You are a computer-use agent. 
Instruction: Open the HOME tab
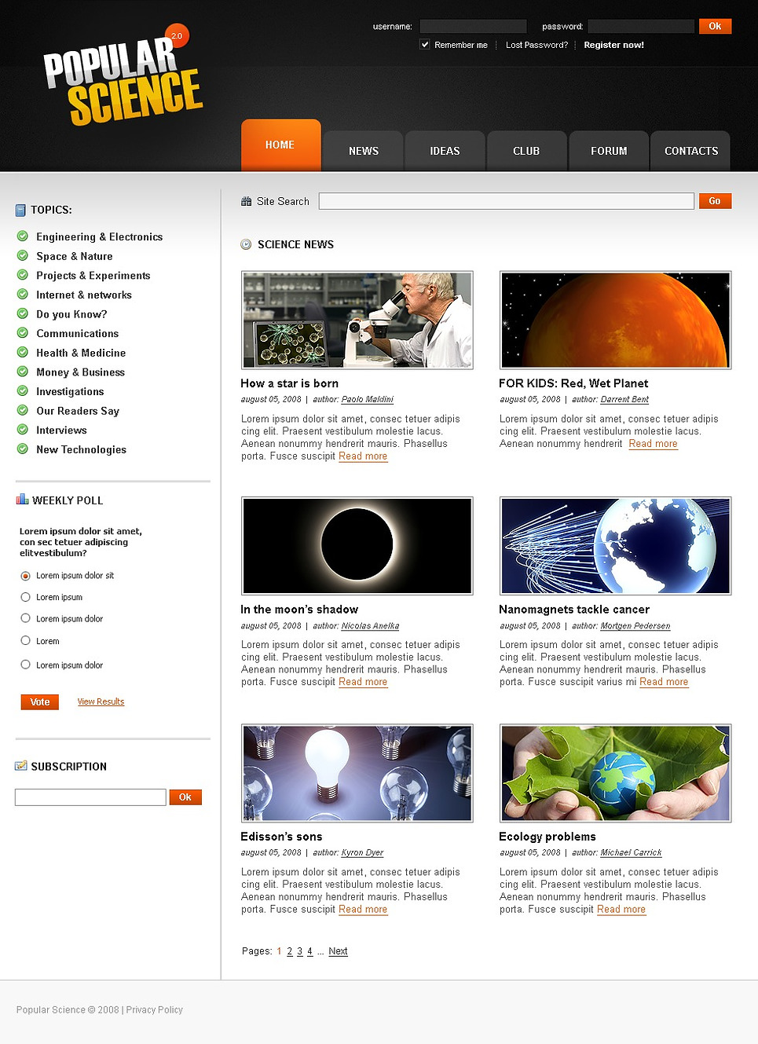coord(280,145)
